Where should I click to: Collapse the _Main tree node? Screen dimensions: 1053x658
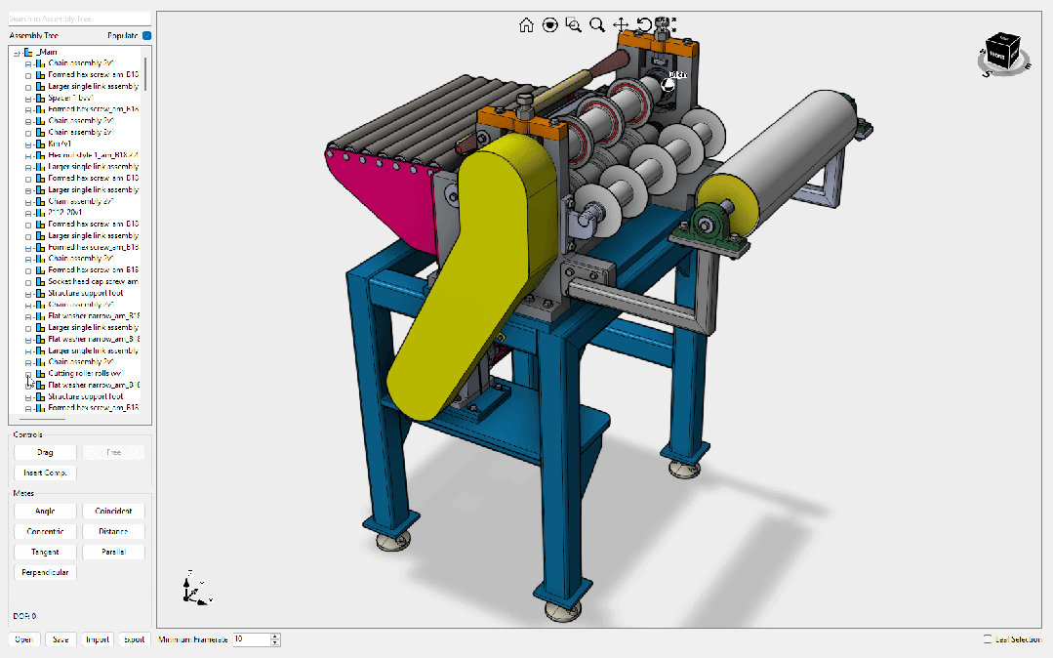[x=17, y=53]
